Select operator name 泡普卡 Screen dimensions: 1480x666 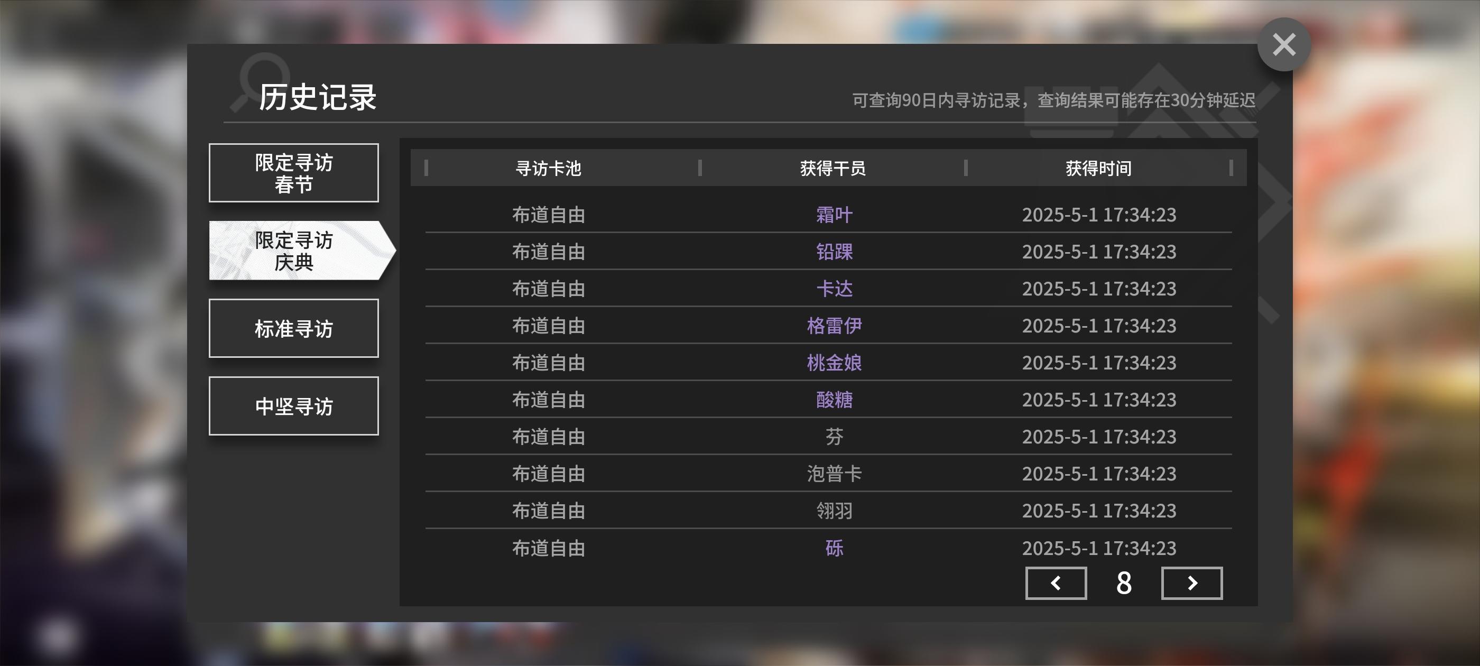click(834, 474)
